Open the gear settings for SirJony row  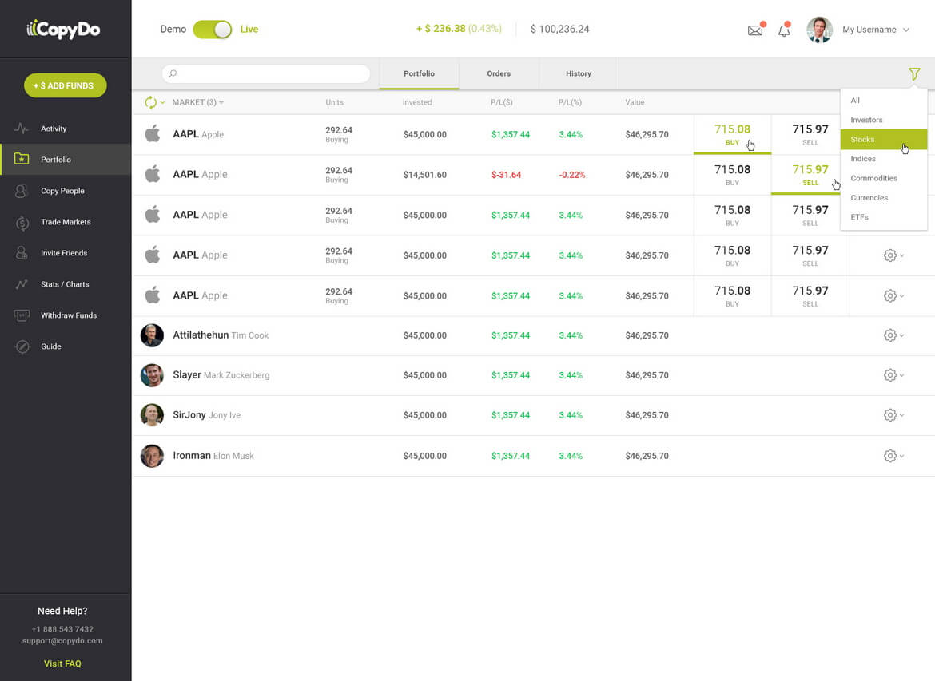[x=890, y=415]
